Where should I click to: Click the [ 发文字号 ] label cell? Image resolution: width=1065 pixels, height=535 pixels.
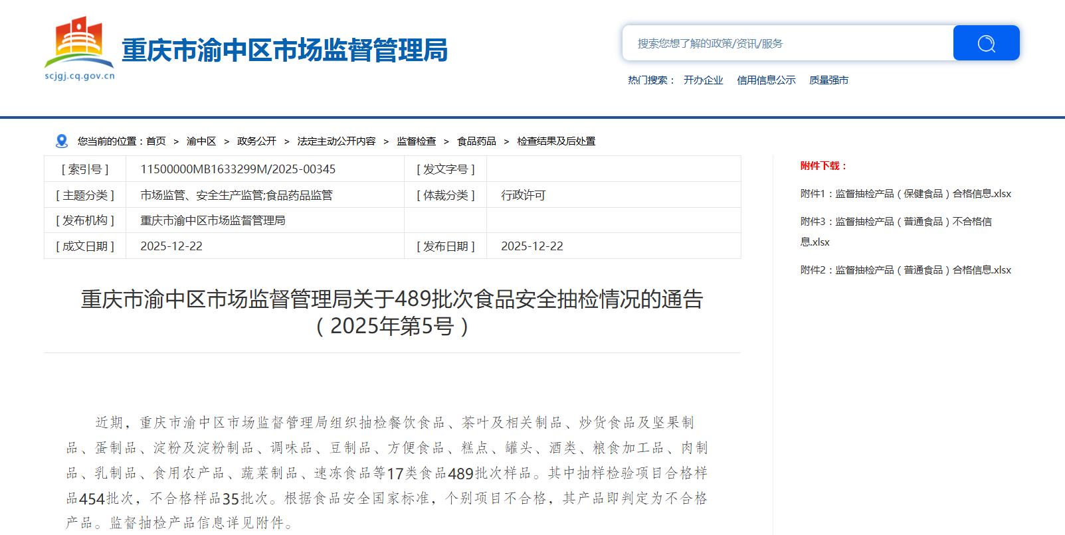click(446, 169)
